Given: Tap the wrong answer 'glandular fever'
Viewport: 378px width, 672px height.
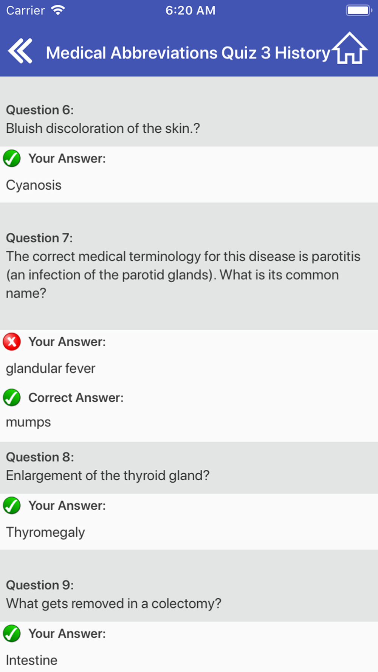Looking at the screenshot, I should coord(51,369).
